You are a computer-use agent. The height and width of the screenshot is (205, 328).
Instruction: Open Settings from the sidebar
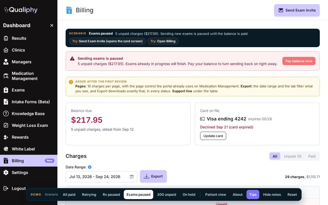pos(29,172)
